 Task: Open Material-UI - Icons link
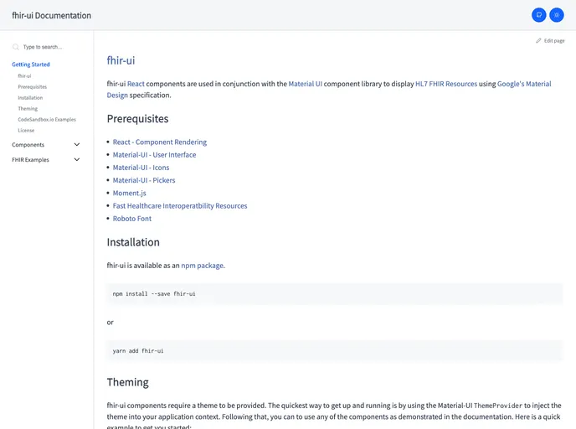tap(141, 168)
